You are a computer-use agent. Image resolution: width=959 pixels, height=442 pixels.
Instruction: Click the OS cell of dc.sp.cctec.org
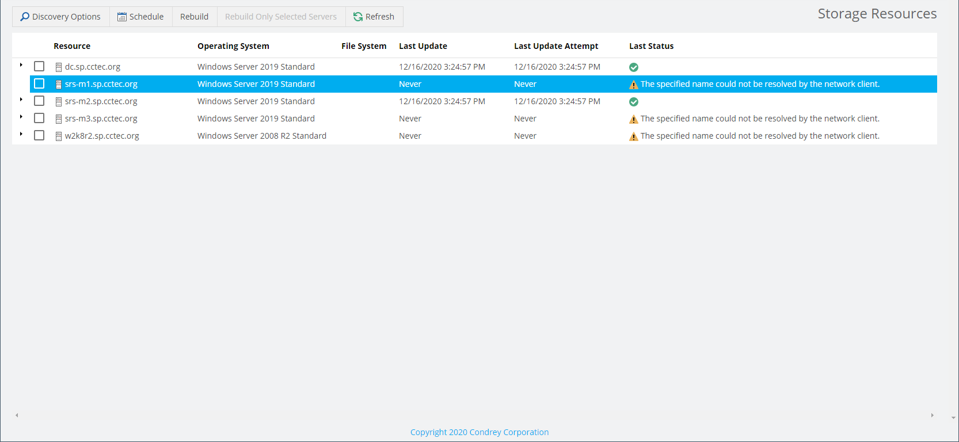[x=256, y=67]
